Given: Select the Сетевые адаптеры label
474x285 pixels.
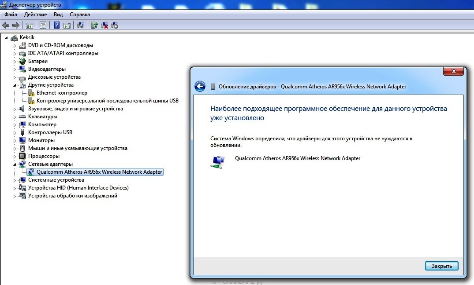Looking at the screenshot, I should tap(50, 164).
